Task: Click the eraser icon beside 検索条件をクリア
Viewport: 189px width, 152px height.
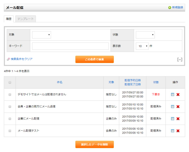Action: [8, 59]
